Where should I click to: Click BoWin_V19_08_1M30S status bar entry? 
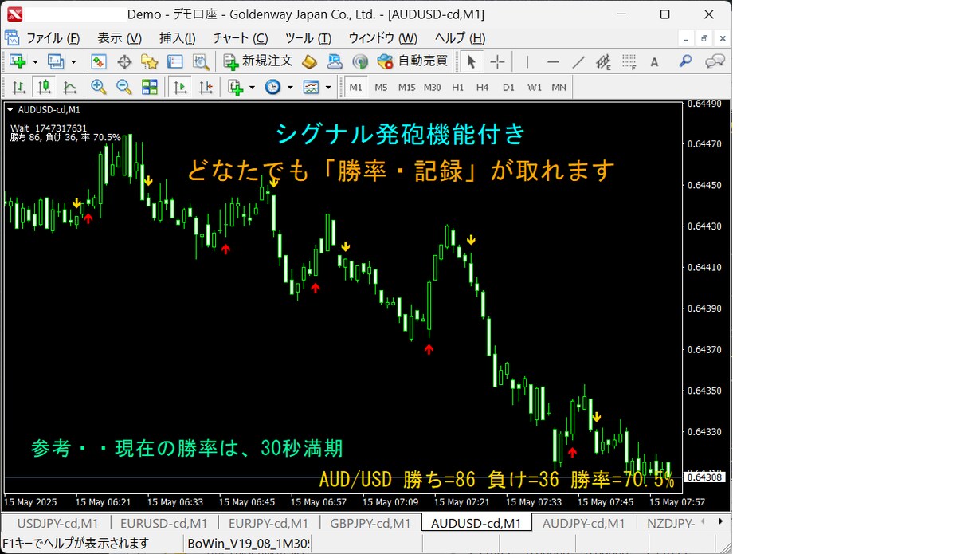point(248,544)
